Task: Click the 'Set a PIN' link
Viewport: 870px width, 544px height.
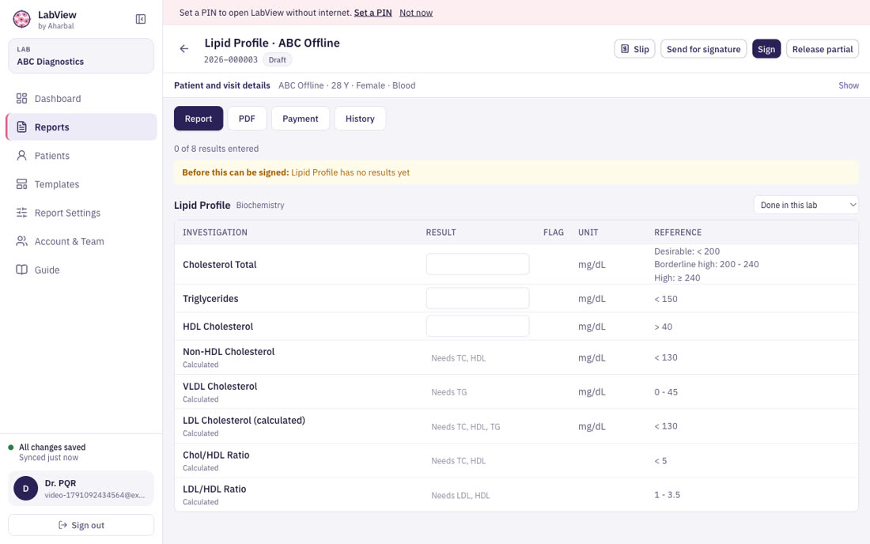Action: coord(373,12)
